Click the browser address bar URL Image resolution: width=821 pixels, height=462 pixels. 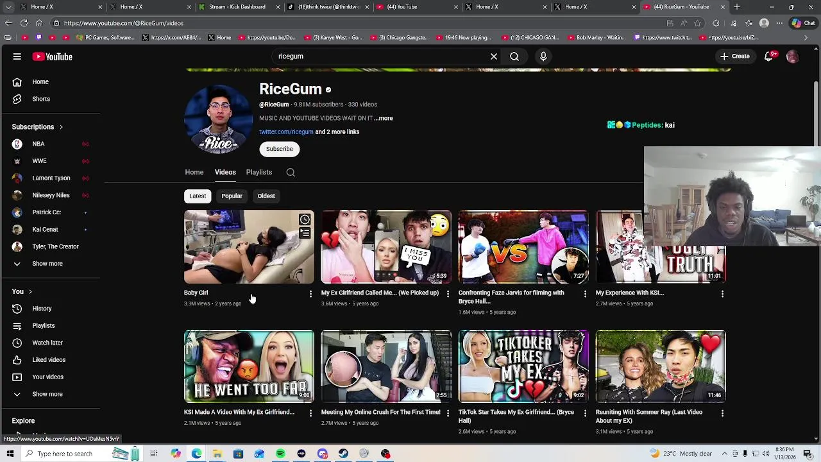124,23
